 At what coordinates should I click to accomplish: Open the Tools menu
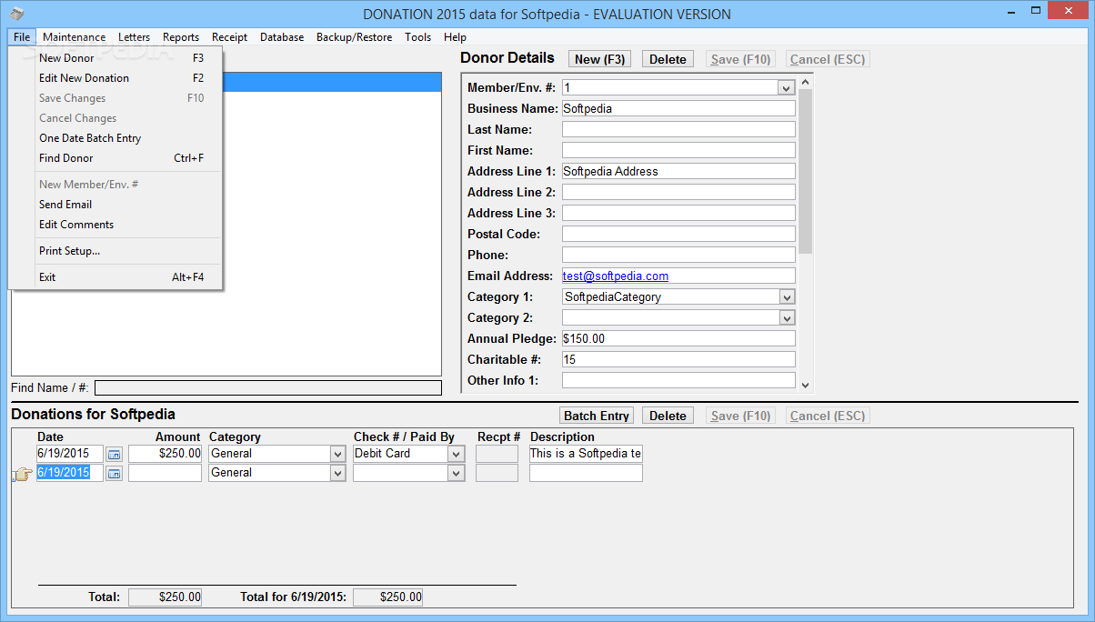[x=418, y=37]
